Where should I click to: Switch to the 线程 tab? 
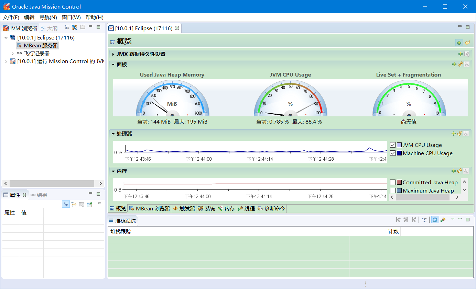246,208
